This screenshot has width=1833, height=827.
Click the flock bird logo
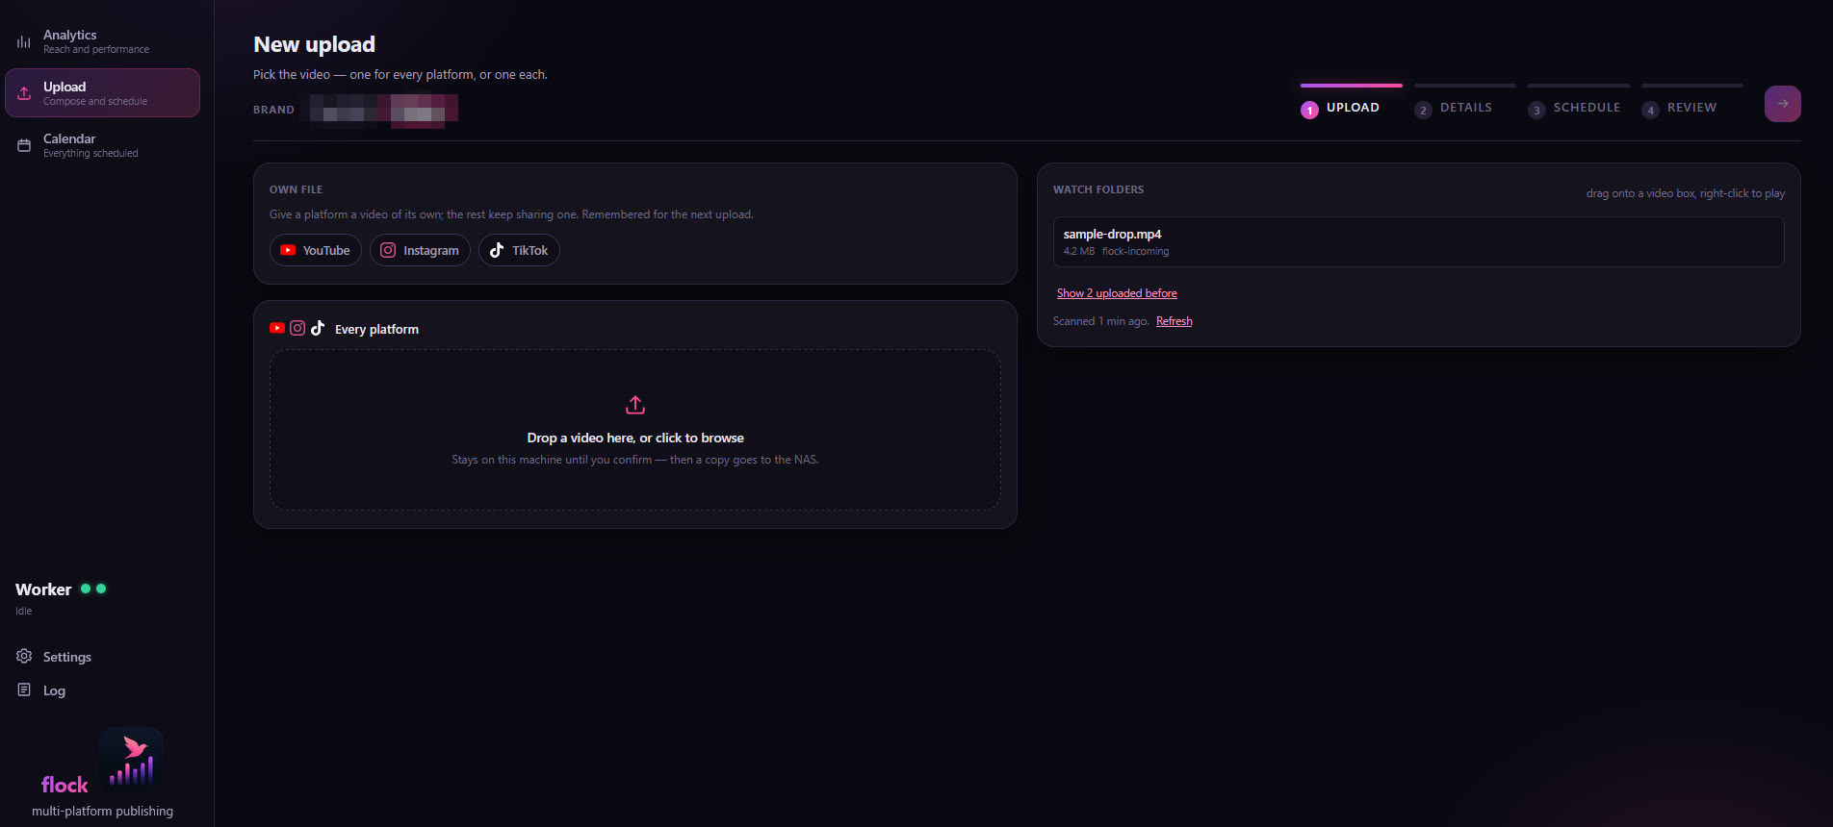(131, 759)
